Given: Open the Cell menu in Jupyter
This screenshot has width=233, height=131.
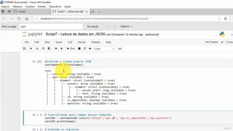Looking at the screenshot, I should [x=70, y=42].
